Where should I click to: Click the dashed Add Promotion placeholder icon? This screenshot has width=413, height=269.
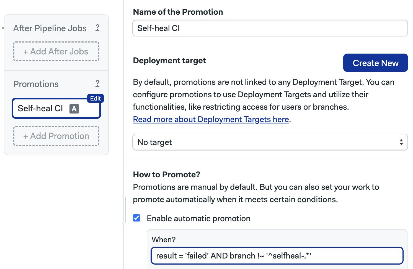point(56,136)
